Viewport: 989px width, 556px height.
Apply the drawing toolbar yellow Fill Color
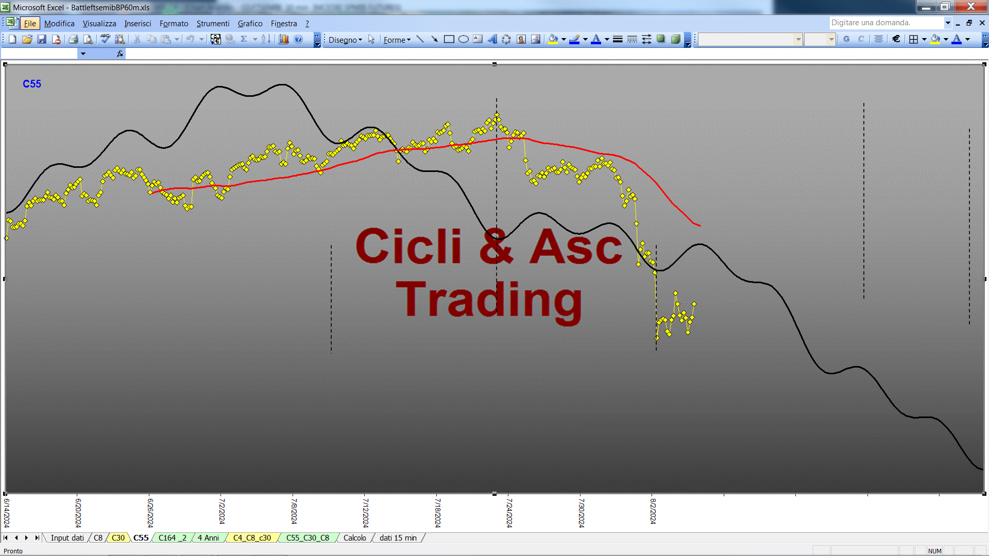click(x=553, y=39)
